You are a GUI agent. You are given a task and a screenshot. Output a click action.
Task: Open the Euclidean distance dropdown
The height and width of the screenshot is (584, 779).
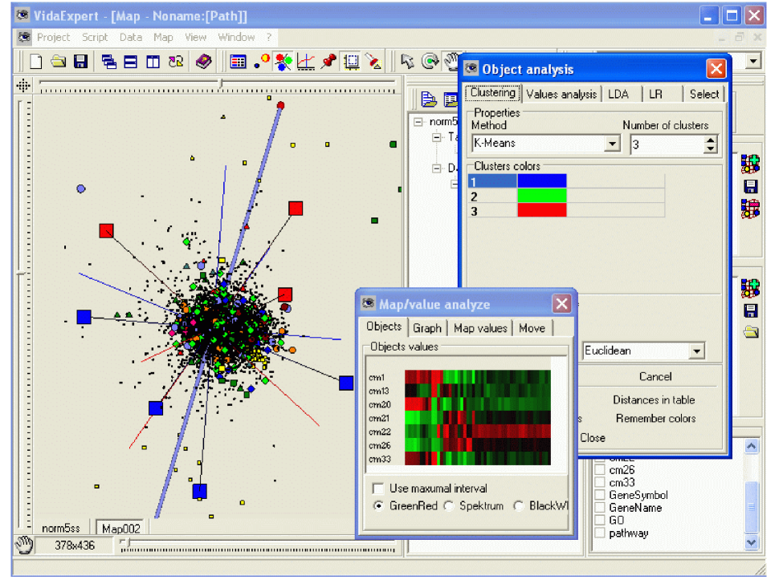[695, 351]
